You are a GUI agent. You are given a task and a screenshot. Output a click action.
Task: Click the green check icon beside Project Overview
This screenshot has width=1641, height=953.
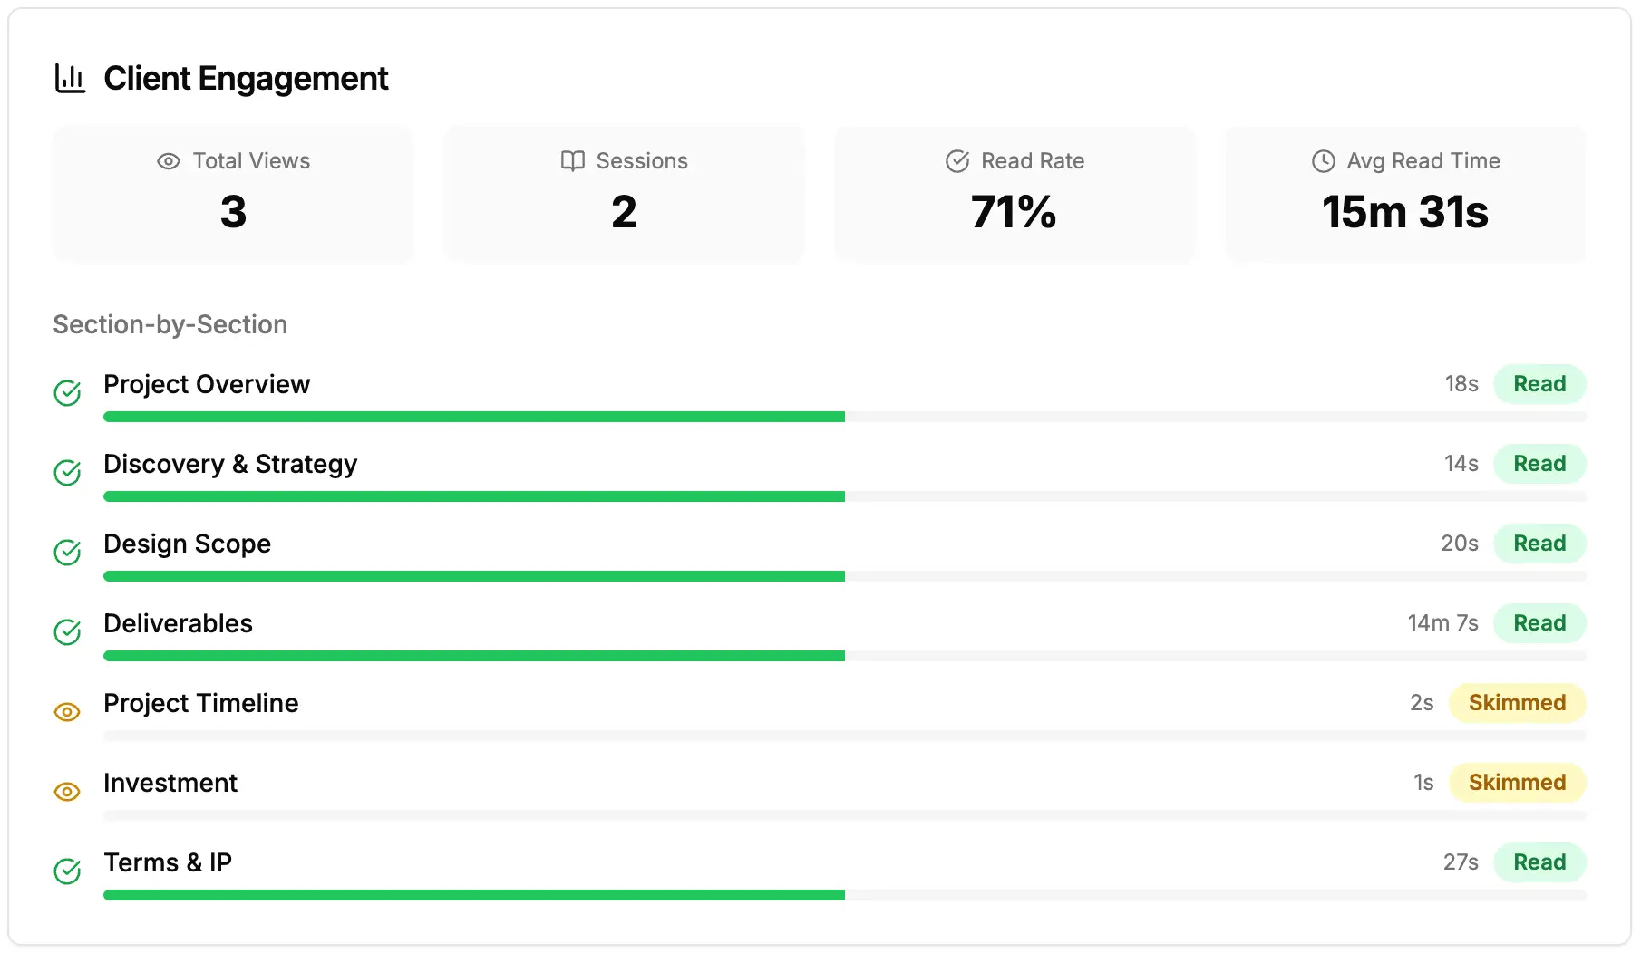pos(67,393)
